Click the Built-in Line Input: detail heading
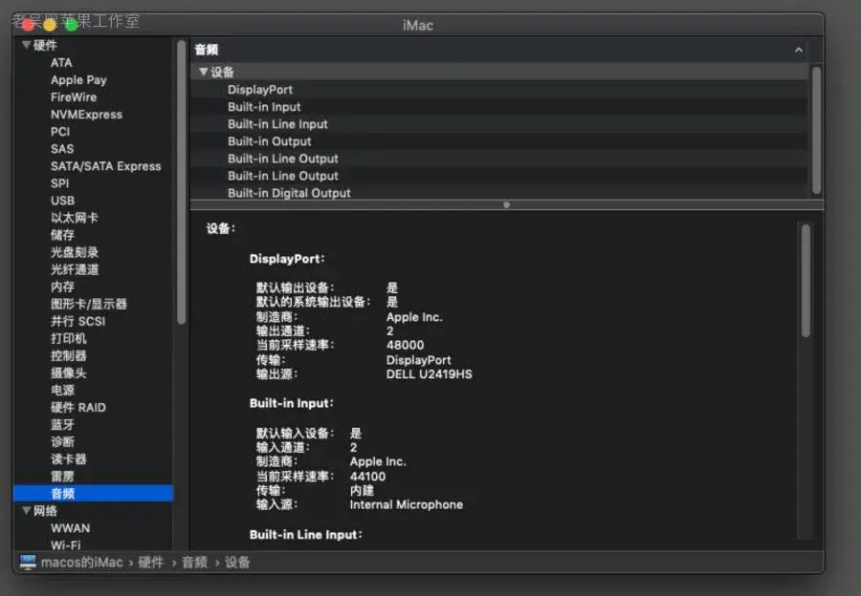 tap(306, 535)
